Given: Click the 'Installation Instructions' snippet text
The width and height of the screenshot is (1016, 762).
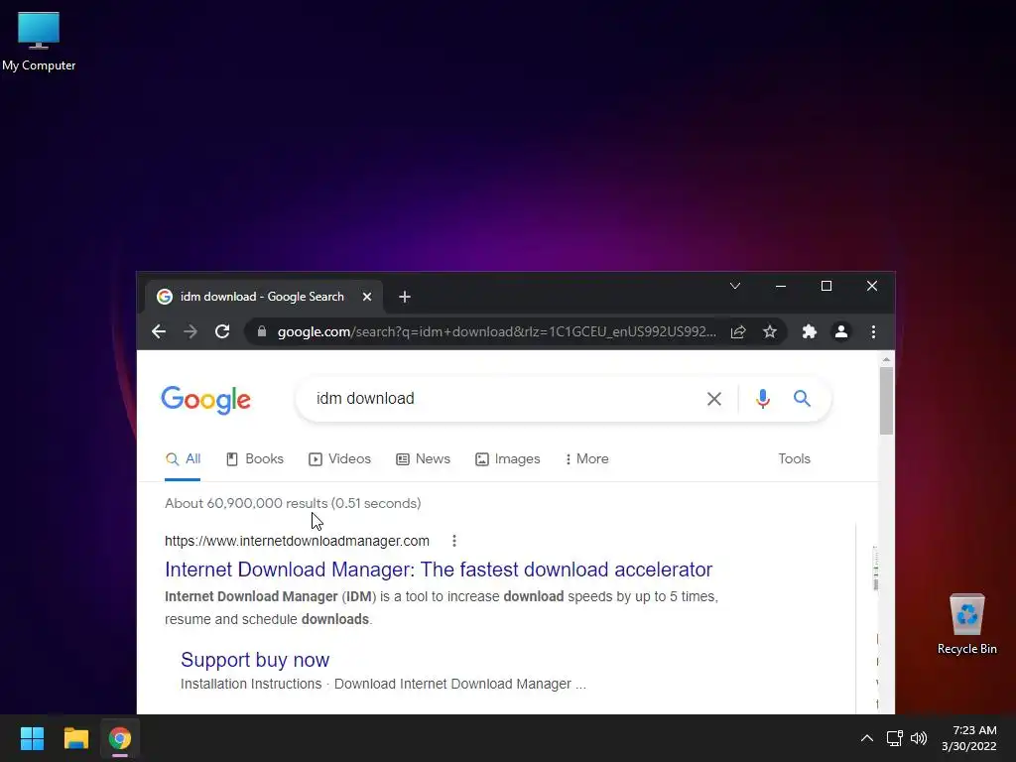Looking at the screenshot, I should tap(251, 685).
